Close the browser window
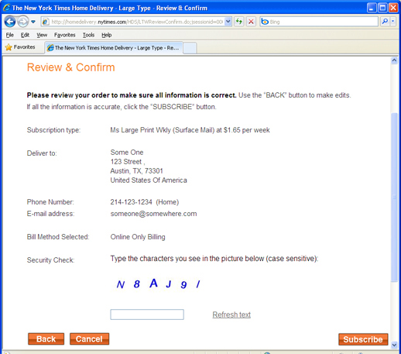The height and width of the screenshot is (354, 401). point(393,8)
